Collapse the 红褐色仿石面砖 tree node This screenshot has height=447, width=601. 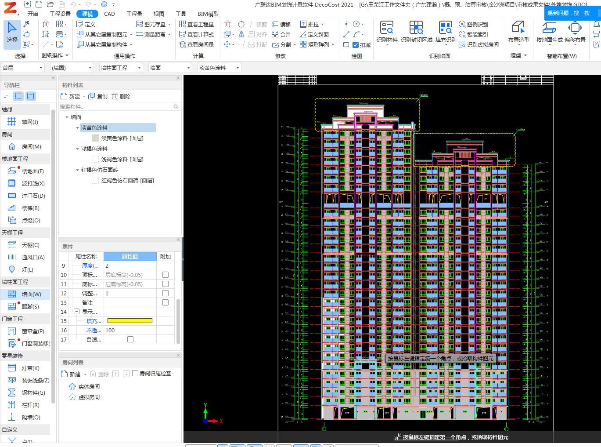point(77,170)
